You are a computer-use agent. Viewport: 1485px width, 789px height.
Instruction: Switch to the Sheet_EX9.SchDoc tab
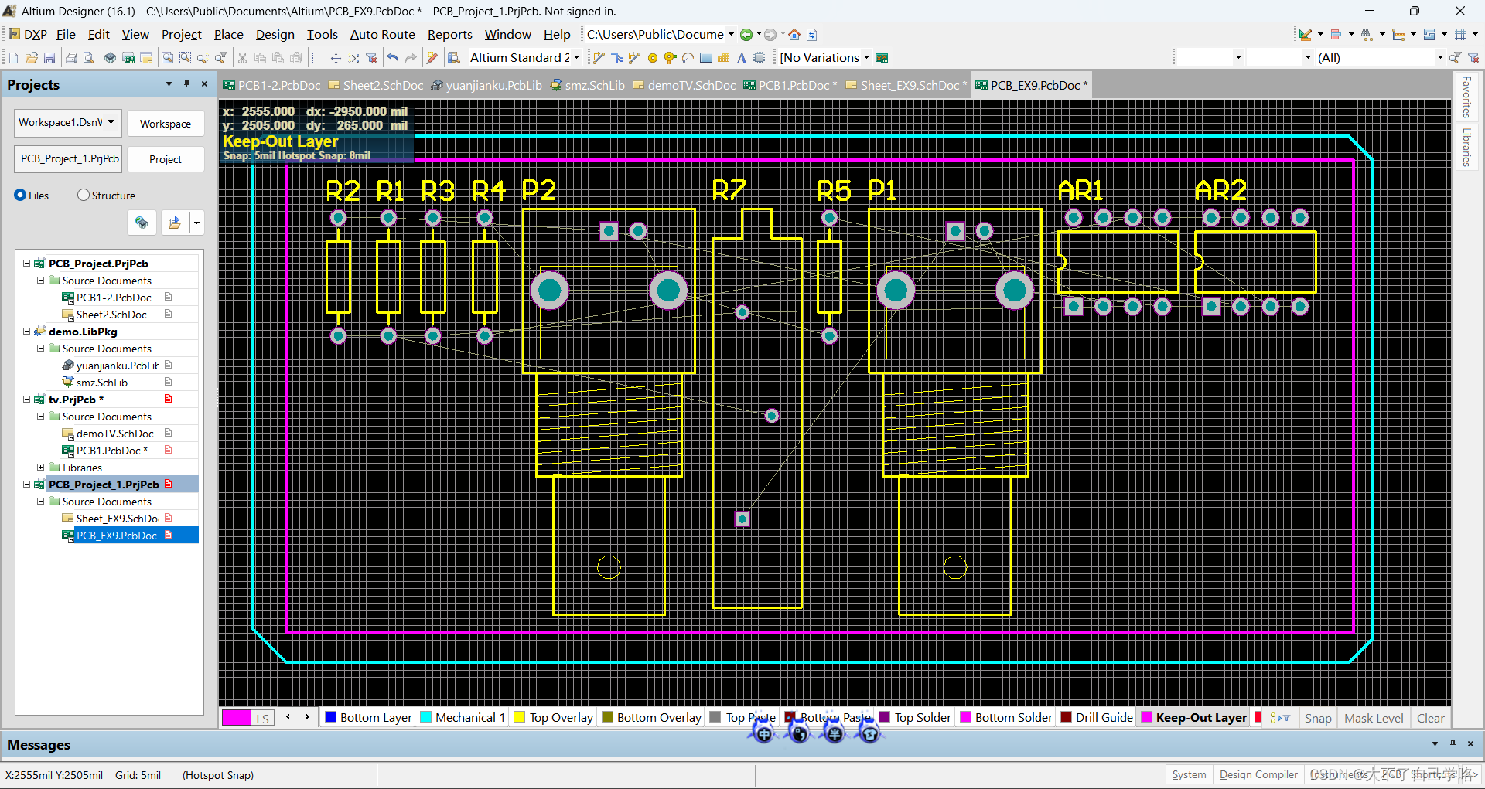click(906, 85)
